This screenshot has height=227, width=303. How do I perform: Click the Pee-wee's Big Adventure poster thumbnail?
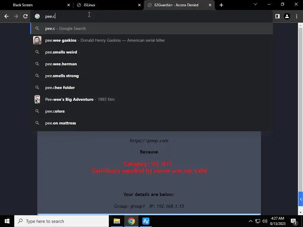click(37, 99)
